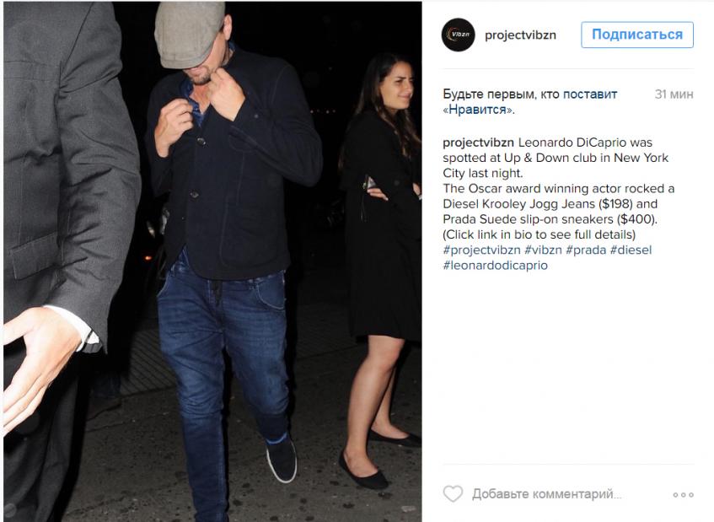The width and height of the screenshot is (714, 522).
Task: Open the #leonardodicaprio hashtag
Action: (495, 266)
